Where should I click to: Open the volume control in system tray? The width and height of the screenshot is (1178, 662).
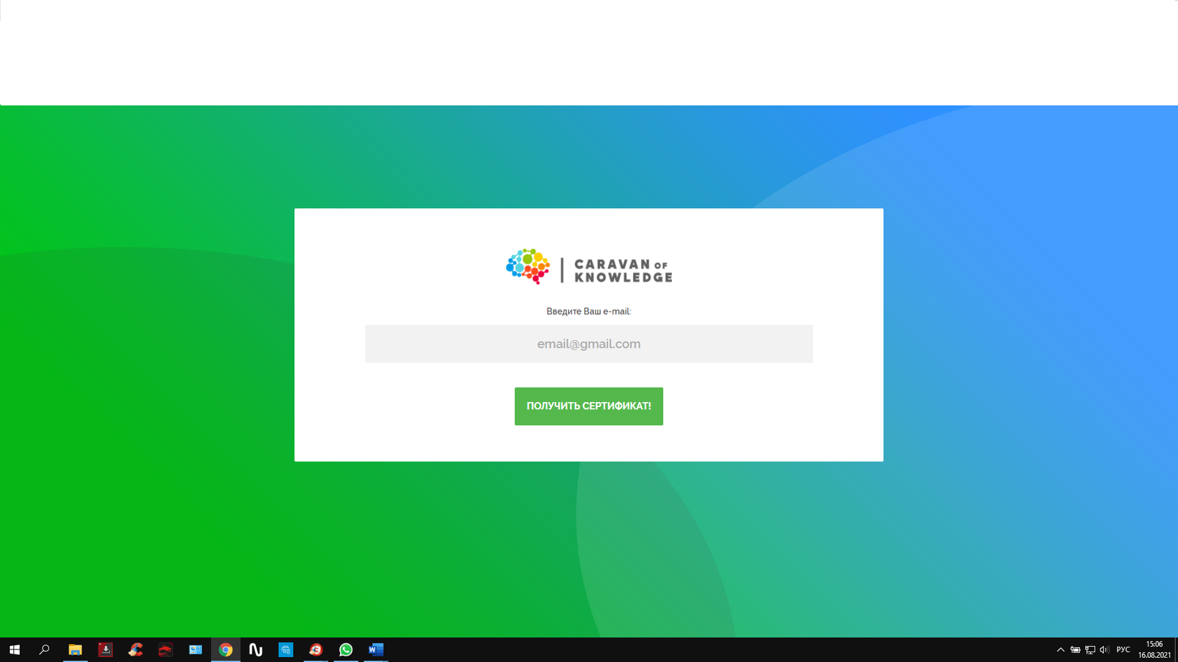click(x=1104, y=649)
